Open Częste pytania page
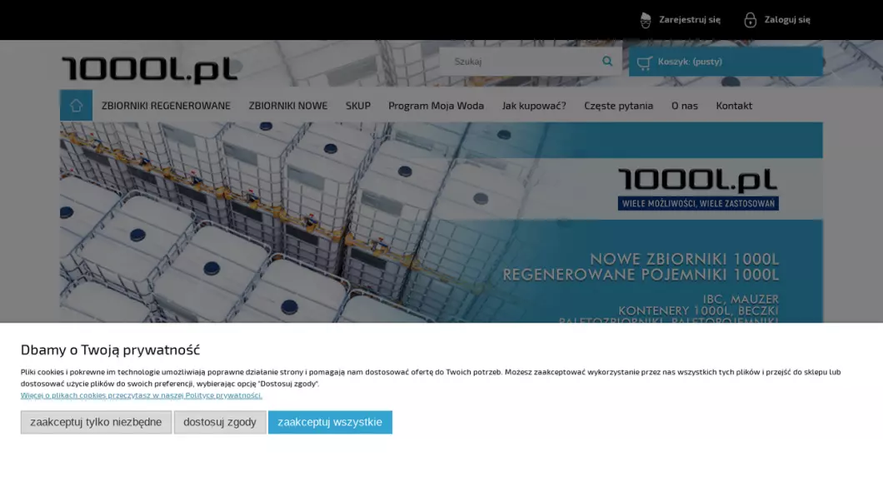This screenshot has height=496, width=883. click(618, 105)
